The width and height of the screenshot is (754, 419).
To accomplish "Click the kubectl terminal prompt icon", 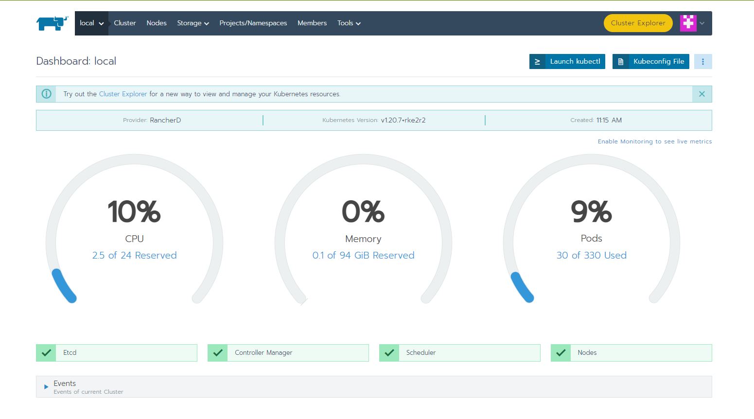I will (x=537, y=62).
